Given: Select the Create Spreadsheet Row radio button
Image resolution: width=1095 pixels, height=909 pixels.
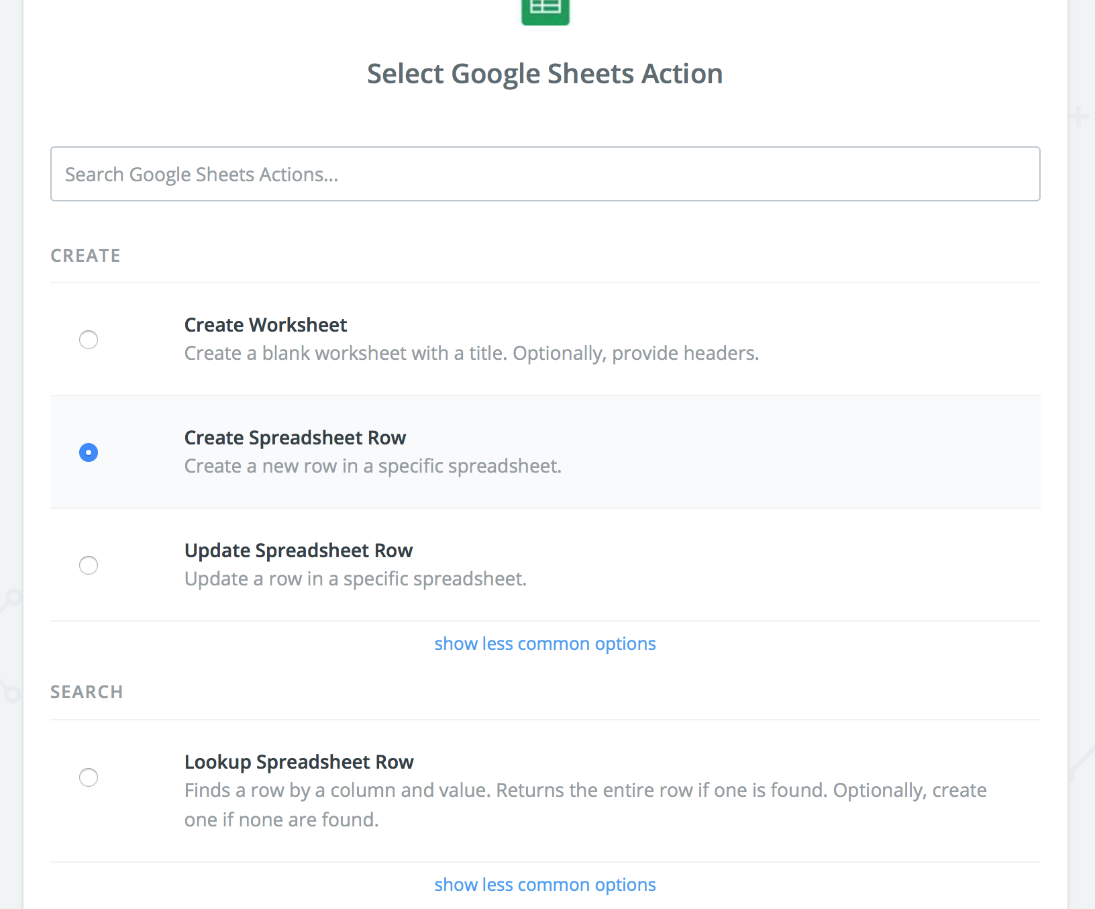Looking at the screenshot, I should [x=89, y=452].
